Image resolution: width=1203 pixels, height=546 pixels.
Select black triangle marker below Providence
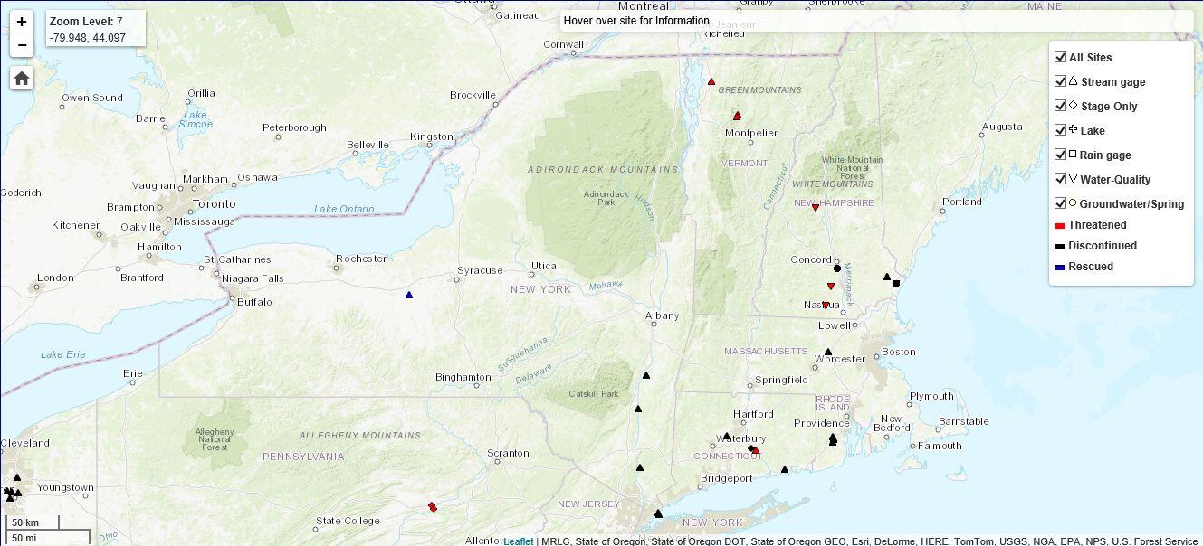(833, 439)
